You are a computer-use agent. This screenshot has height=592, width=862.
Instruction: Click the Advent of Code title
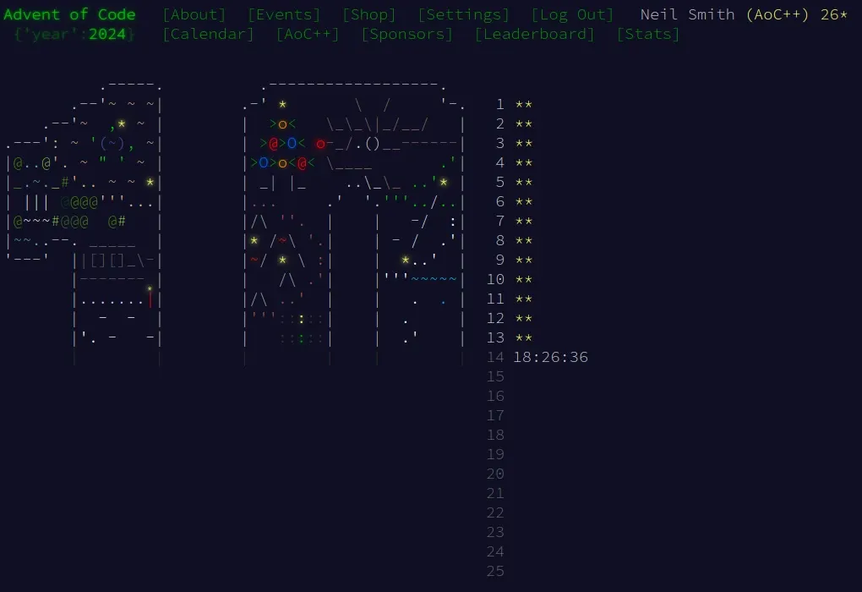[x=69, y=14]
